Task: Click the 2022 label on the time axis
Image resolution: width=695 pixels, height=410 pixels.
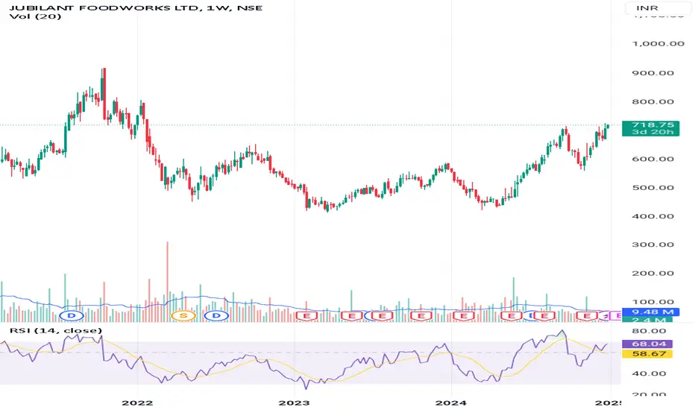Action: [137, 403]
